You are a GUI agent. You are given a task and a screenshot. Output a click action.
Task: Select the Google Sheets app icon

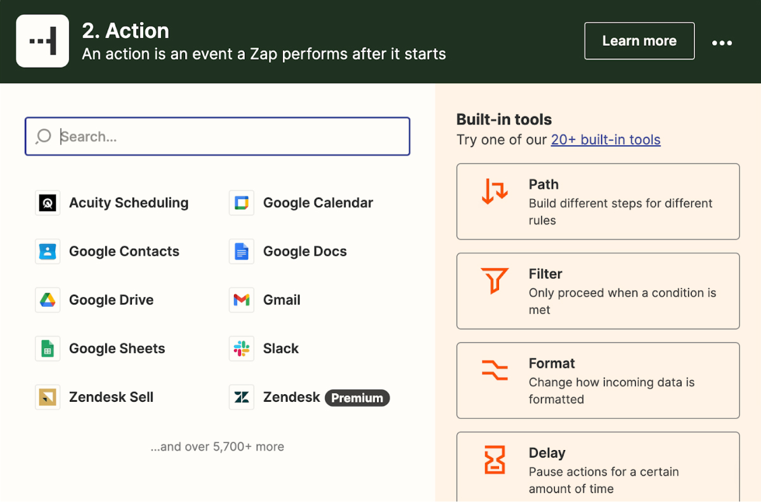coord(48,349)
